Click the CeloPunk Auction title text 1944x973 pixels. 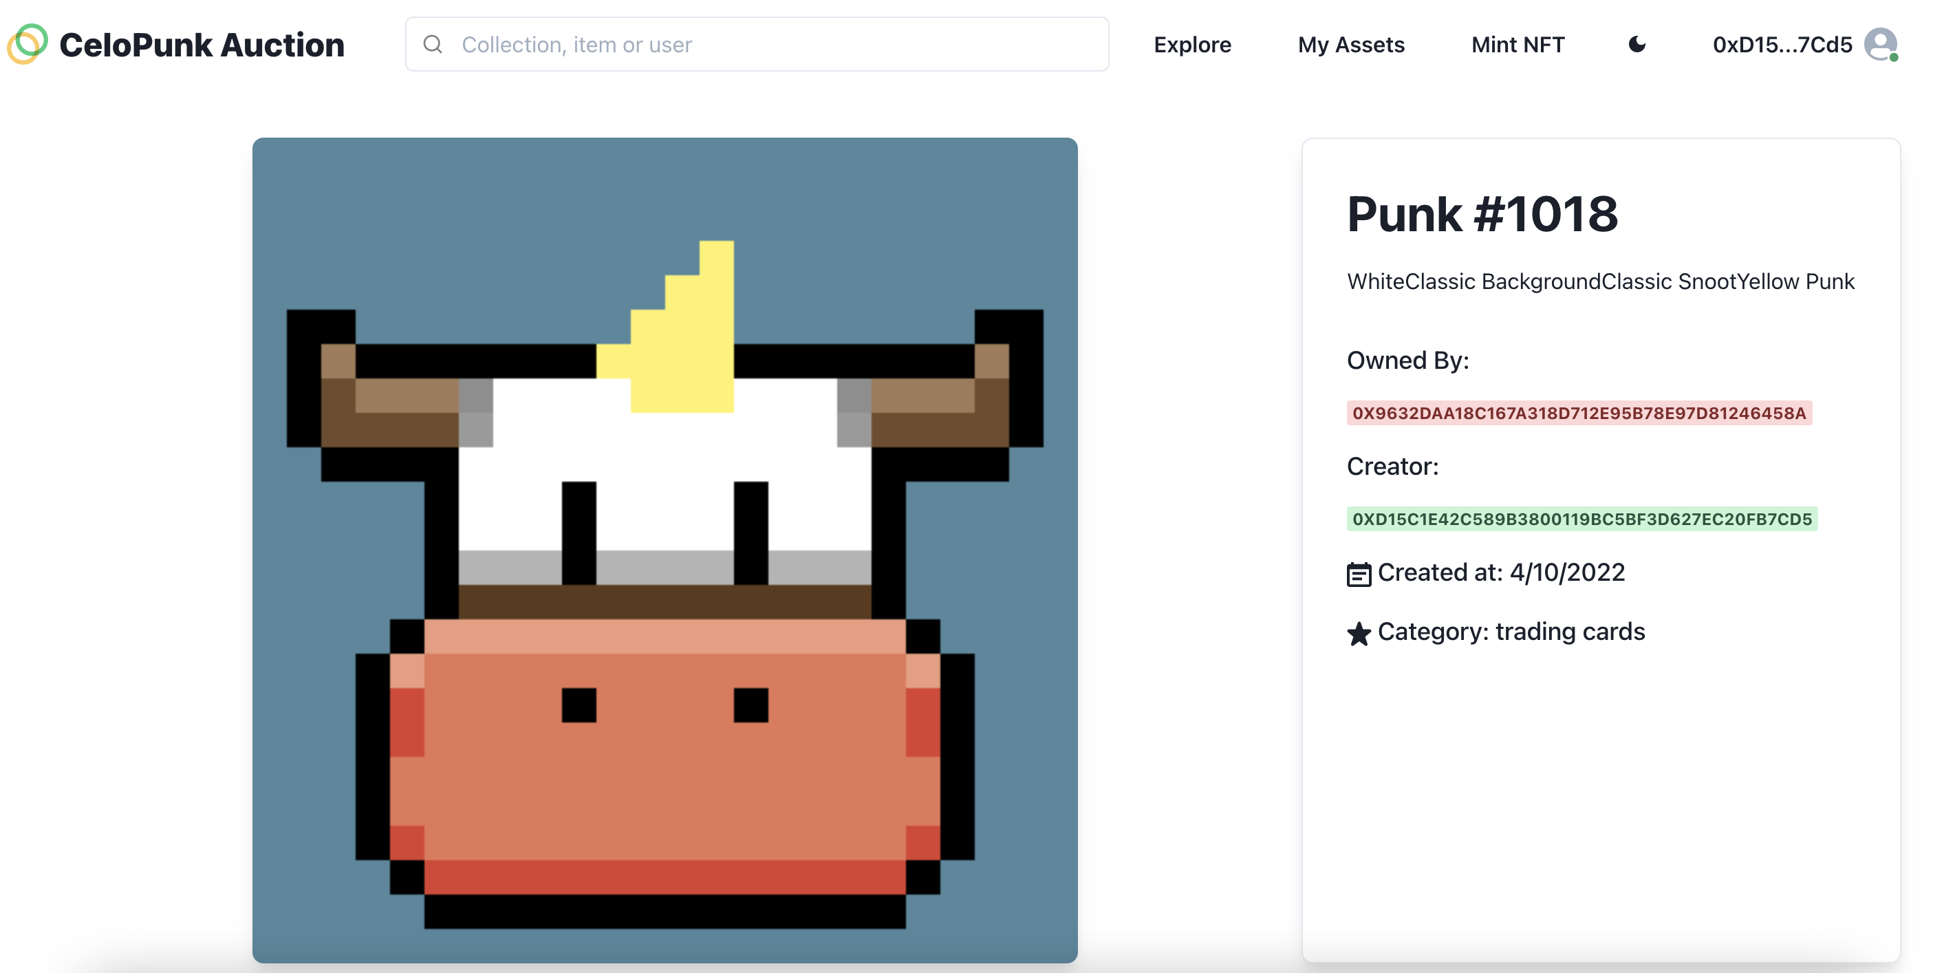[x=202, y=45]
